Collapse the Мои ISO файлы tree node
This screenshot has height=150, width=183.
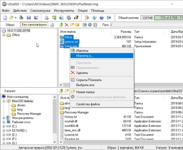pyautogui.click(x=4, y=101)
